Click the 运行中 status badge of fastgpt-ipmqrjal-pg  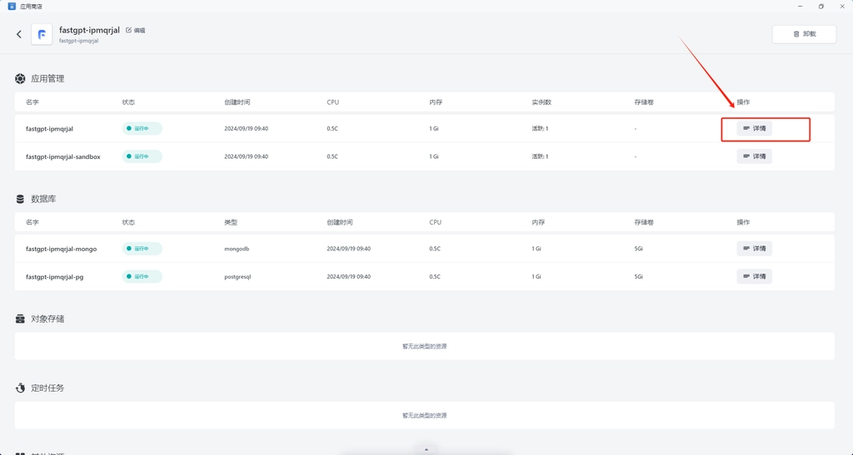[x=142, y=276]
